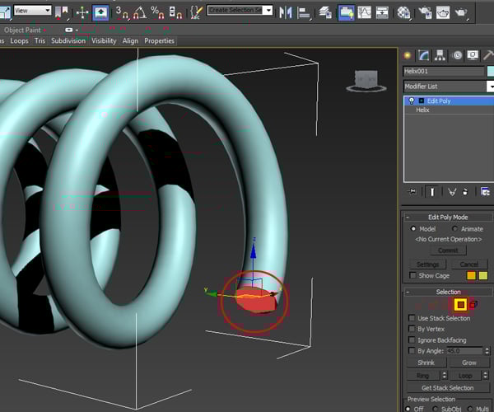Image resolution: width=494 pixels, height=412 pixels.
Task: Enable the Show Cage checkbox
Action: [x=413, y=275]
